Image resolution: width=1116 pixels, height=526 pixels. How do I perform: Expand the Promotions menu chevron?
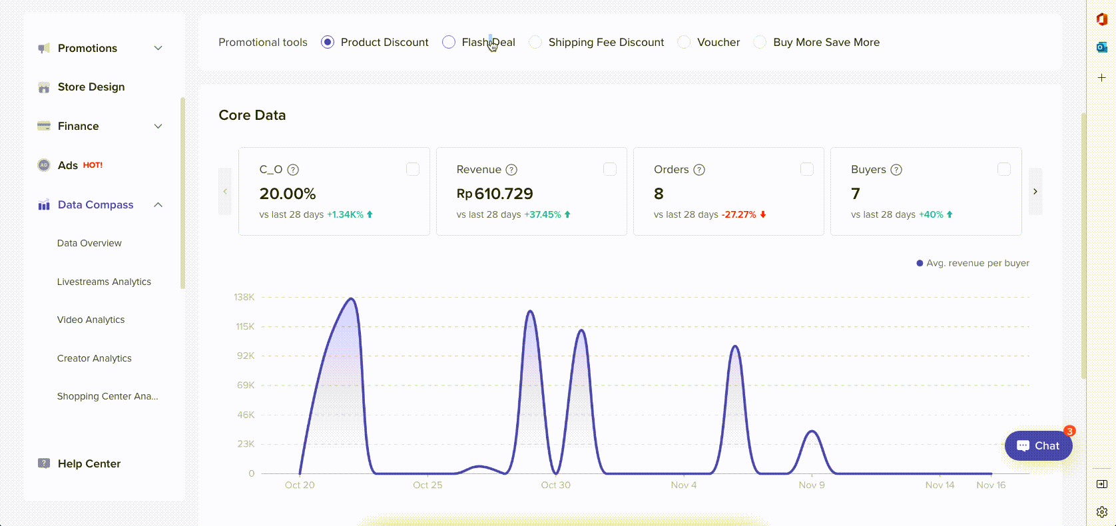pos(158,48)
